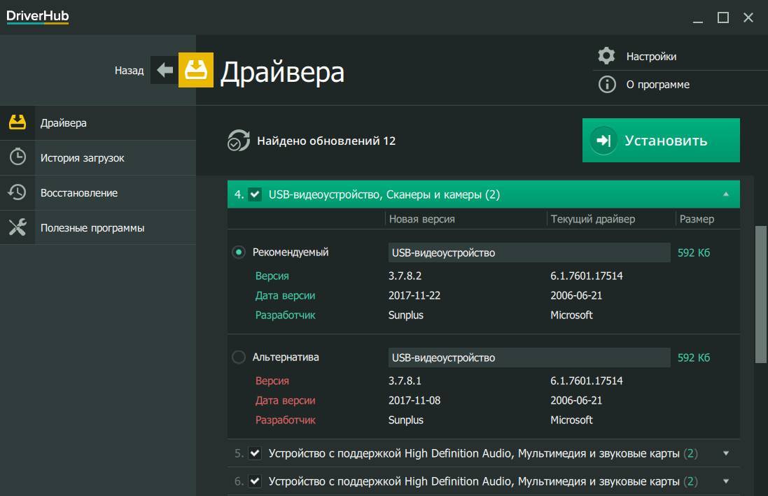Uncheck checkbox for item 5 High Definition Audio

255,453
